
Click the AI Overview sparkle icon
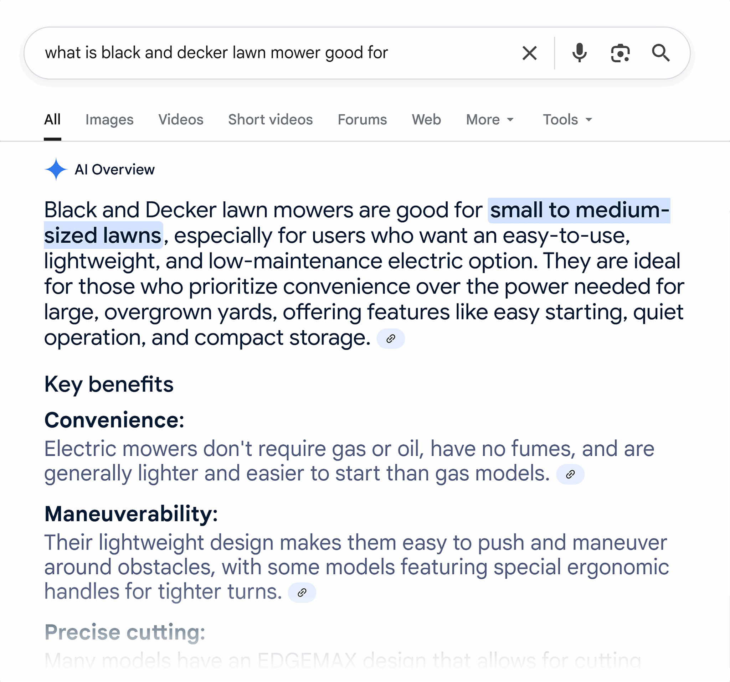pos(56,170)
